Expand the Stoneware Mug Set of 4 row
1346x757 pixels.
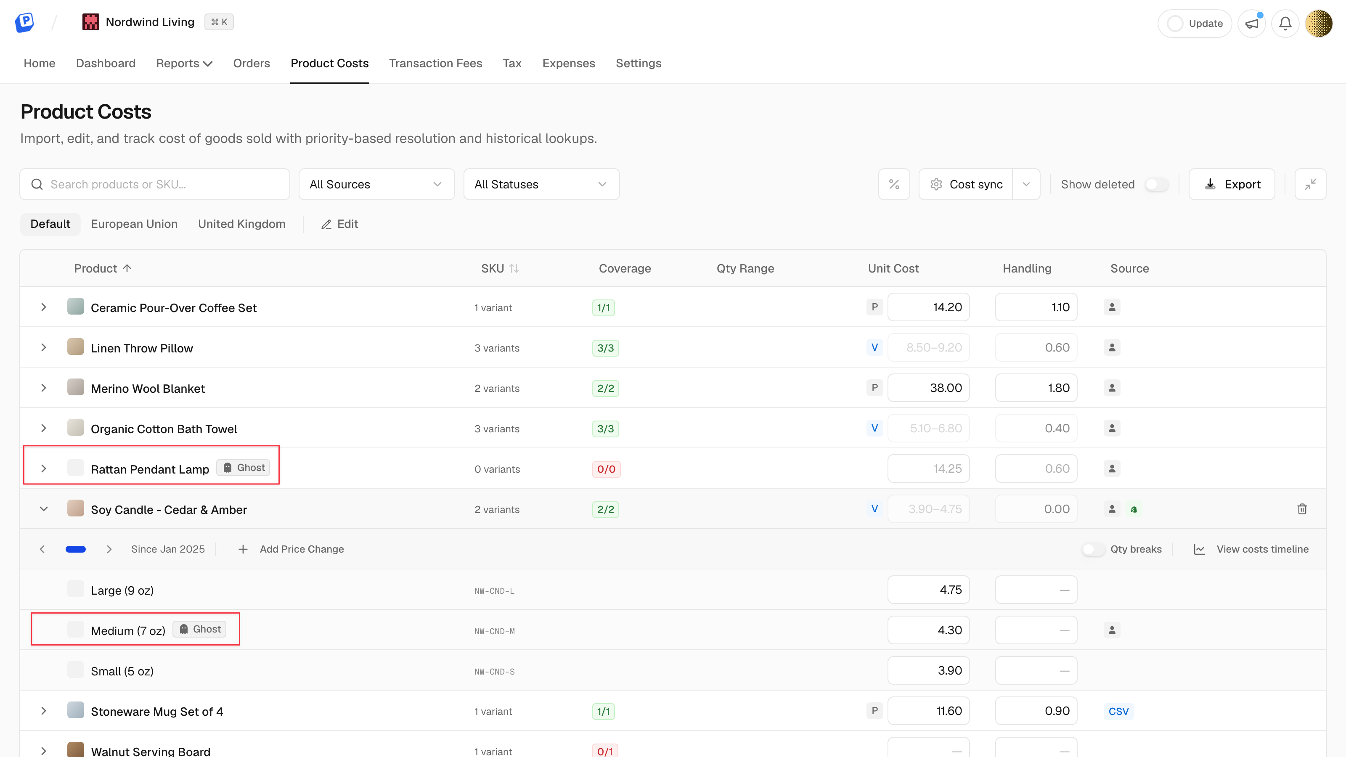44,711
